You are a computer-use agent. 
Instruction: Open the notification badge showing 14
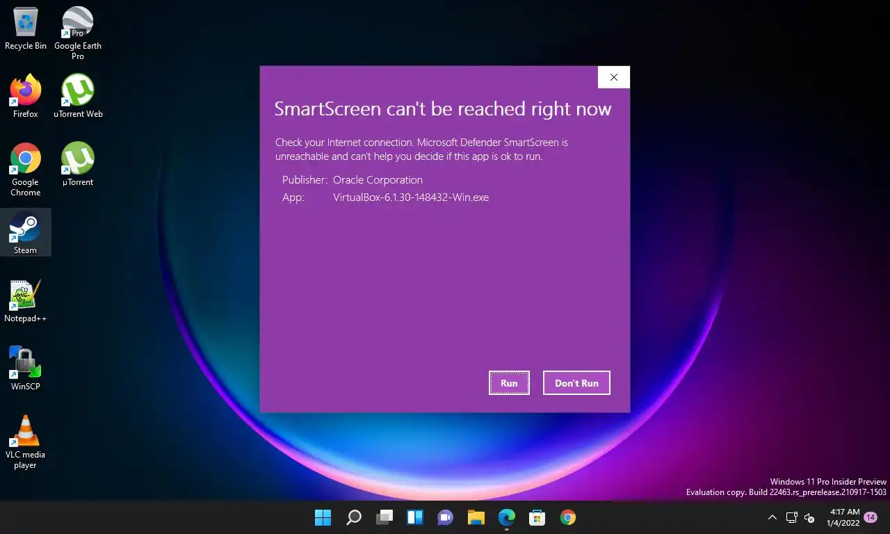[x=871, y=517]
